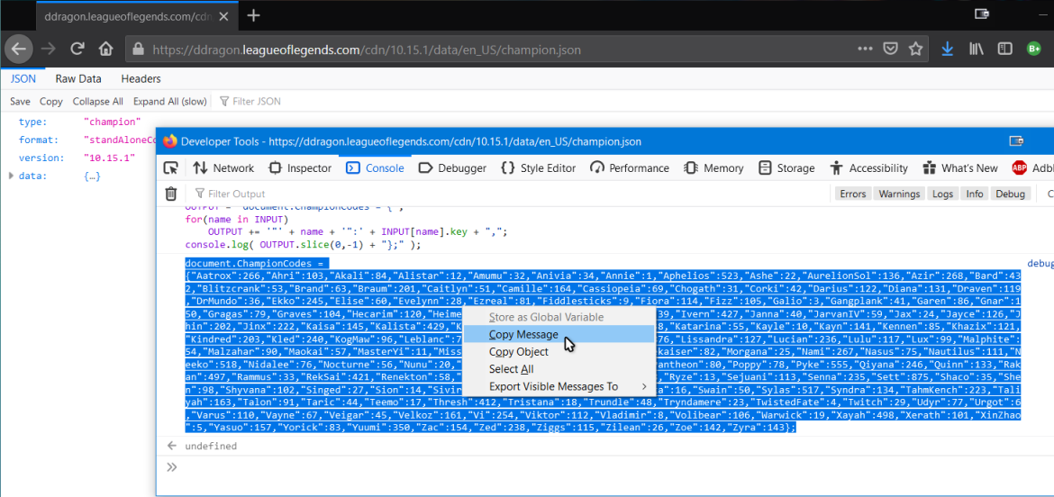The height and width of the screenshot is (497, 1054).
Task: Open a new tab with the plus button
Action: [x=253, y=15]
